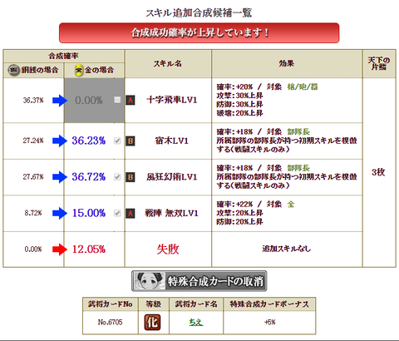Click the blue arrow in the 8.72% row
The image size is (399, 341).
60,213
